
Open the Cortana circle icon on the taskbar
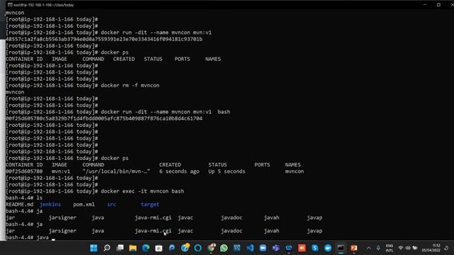click(x=198, y=248)
